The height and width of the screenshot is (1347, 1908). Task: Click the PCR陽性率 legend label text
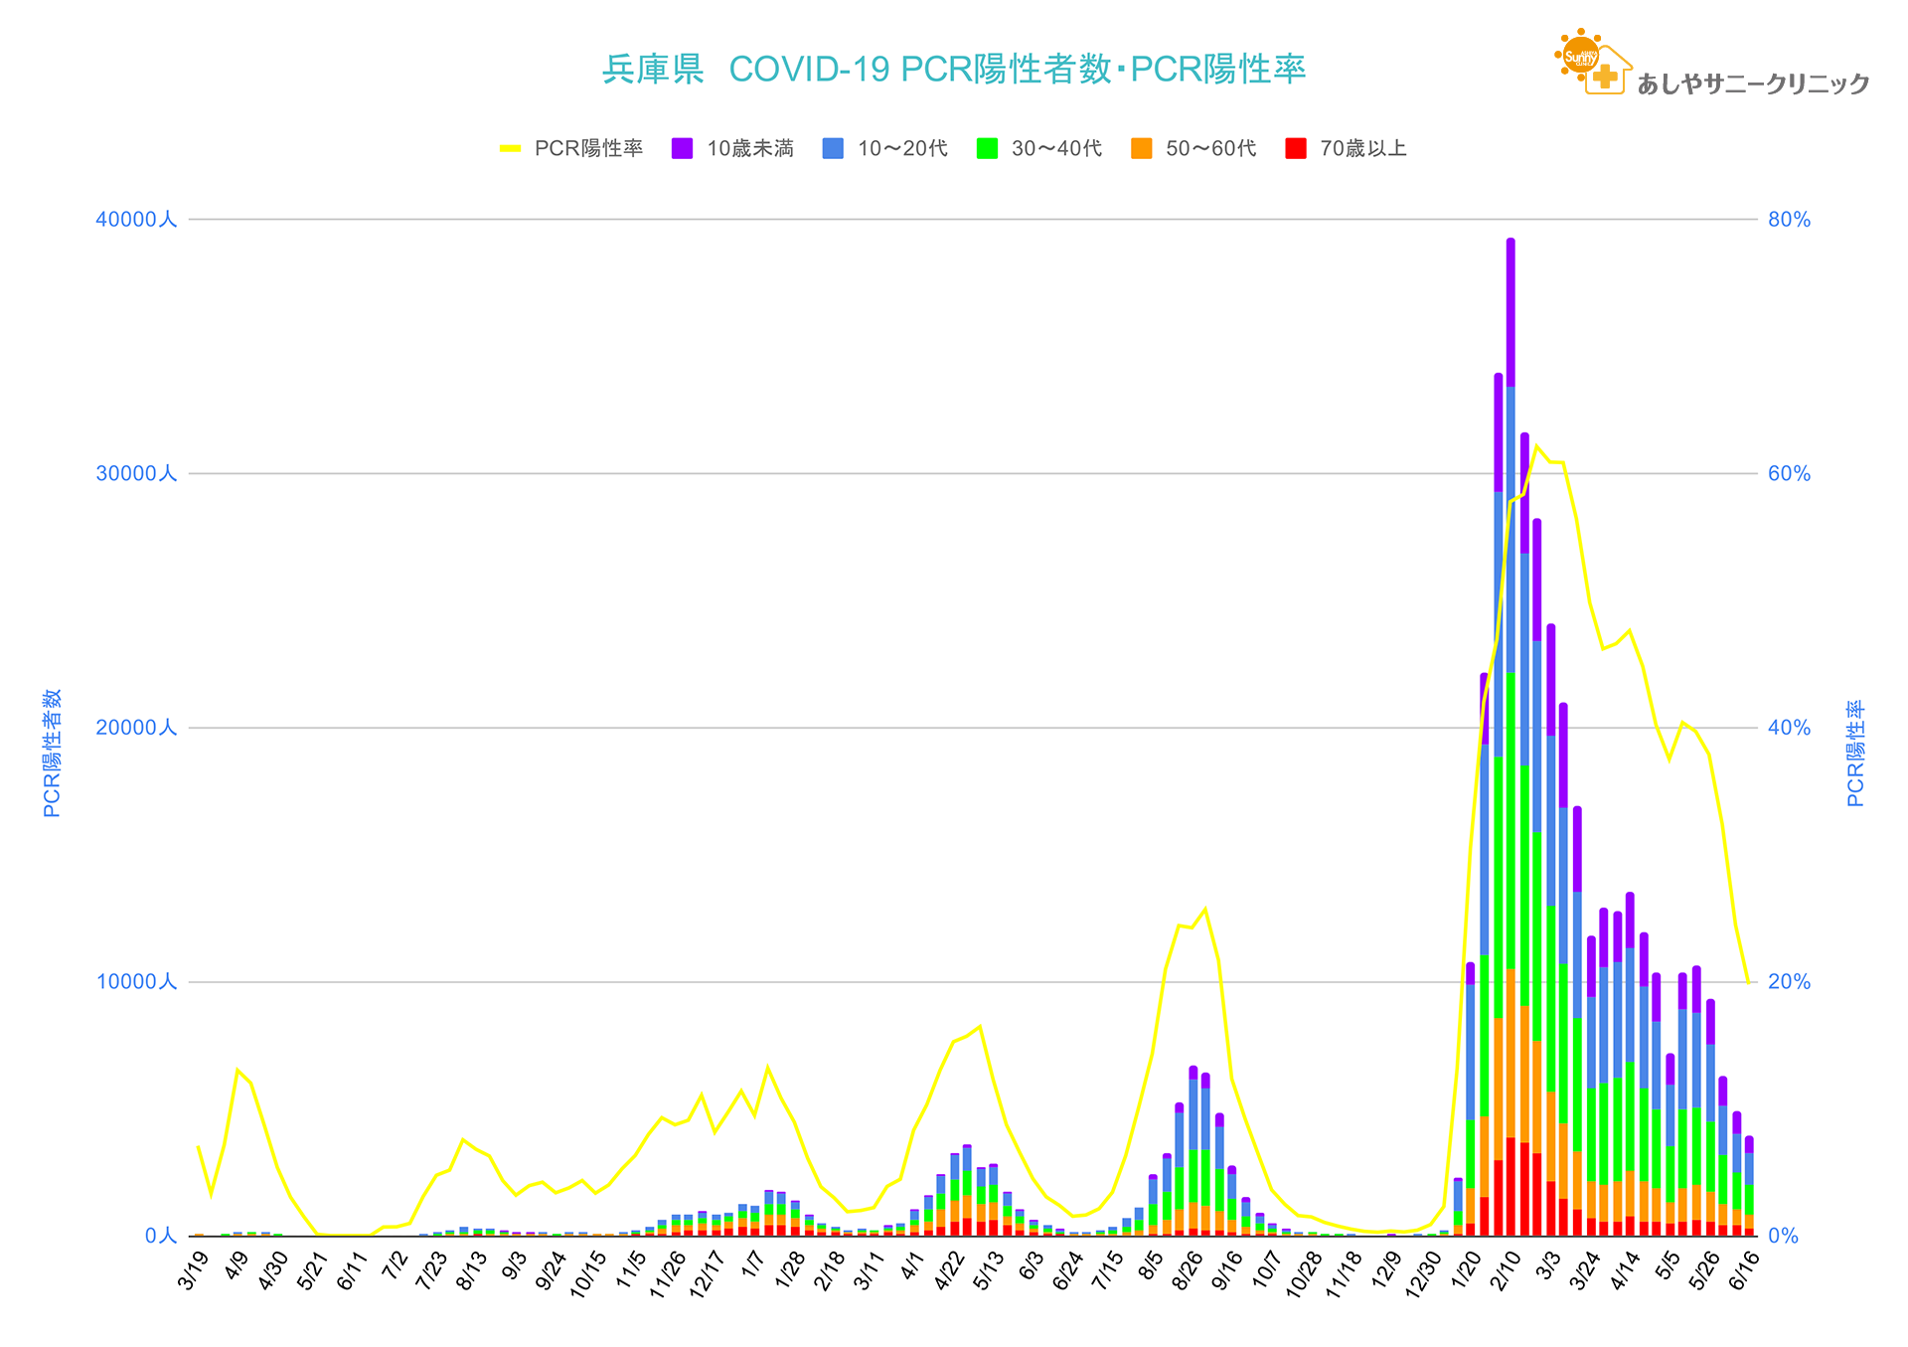coord(588,149)
